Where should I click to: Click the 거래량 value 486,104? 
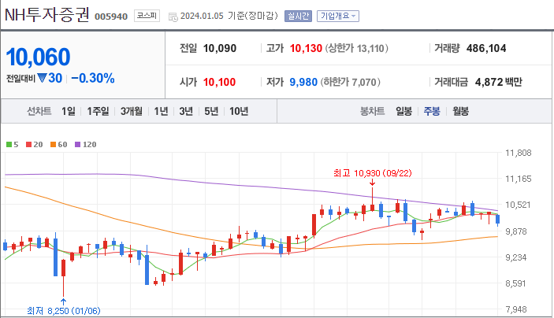click(x=486, y=48)
